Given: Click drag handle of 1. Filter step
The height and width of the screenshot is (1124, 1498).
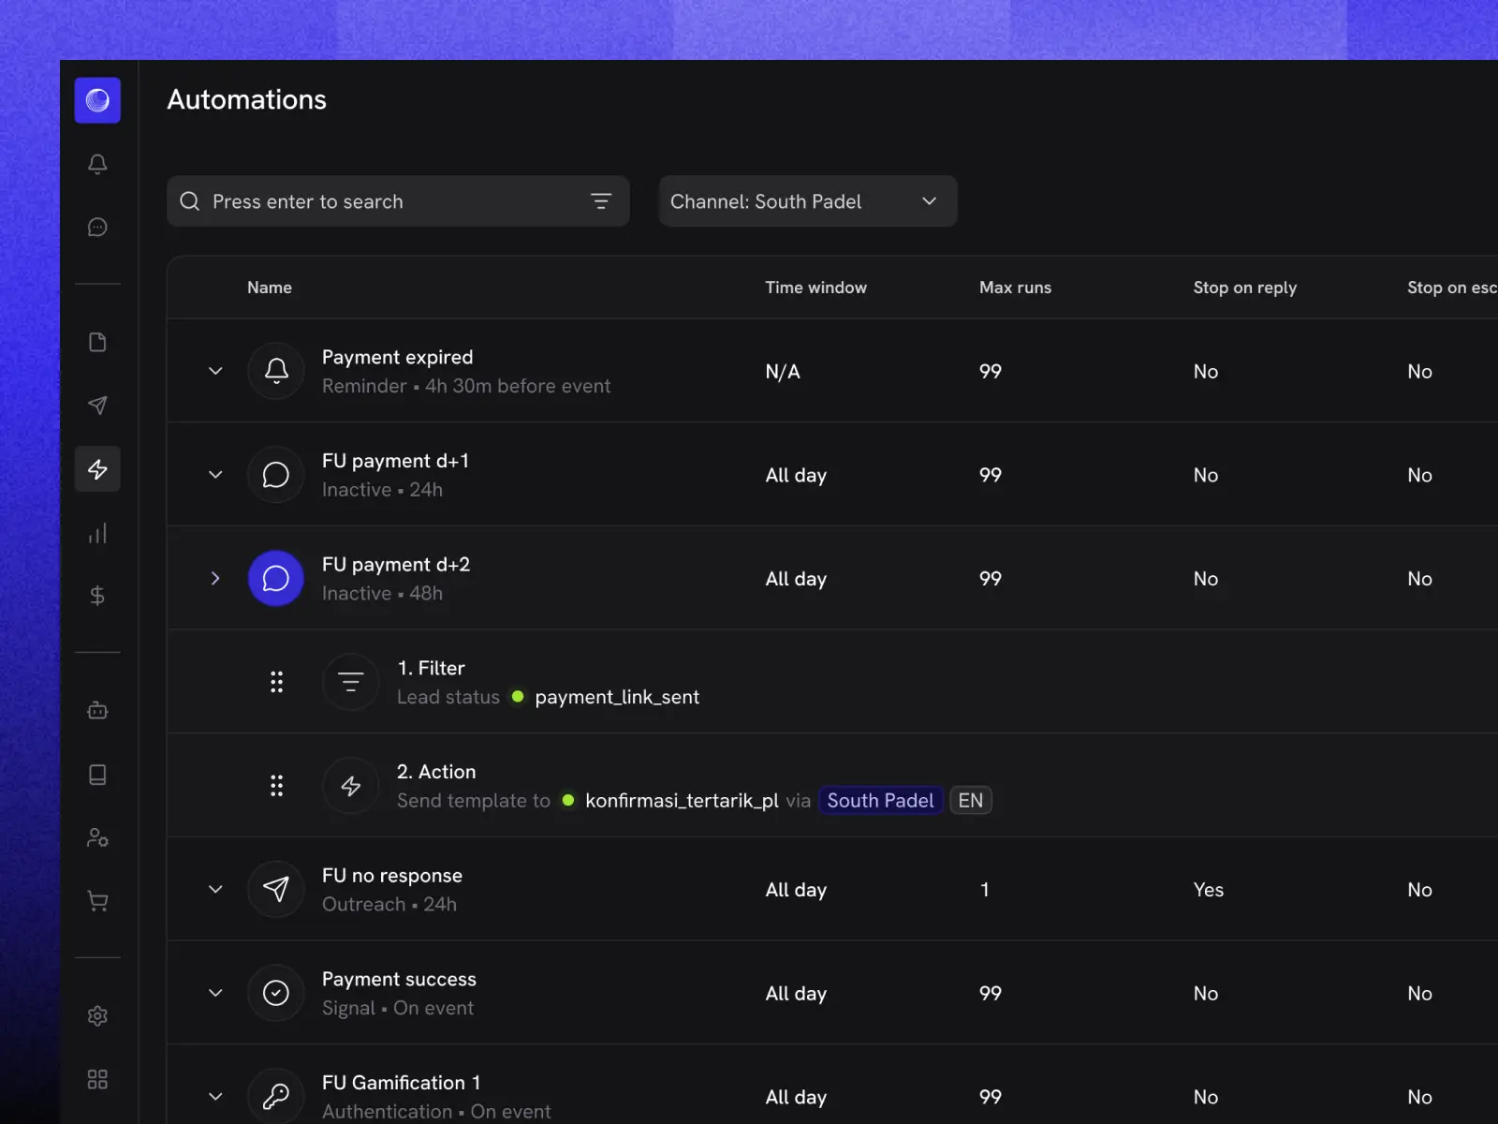Looking at the screenshot, I should click(276, 682).
